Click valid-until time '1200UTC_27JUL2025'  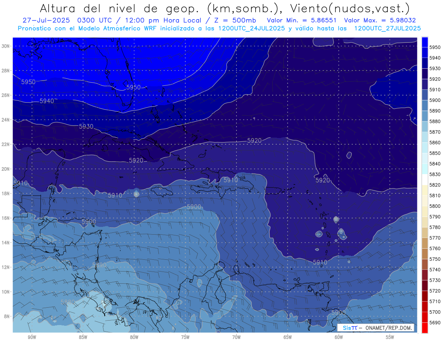pyautogui.click(x=387, y=28)
